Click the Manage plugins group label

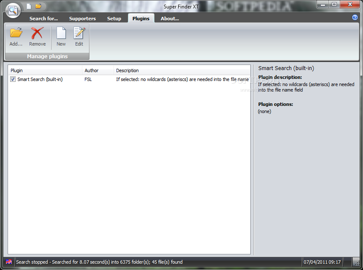coord(47,56)
